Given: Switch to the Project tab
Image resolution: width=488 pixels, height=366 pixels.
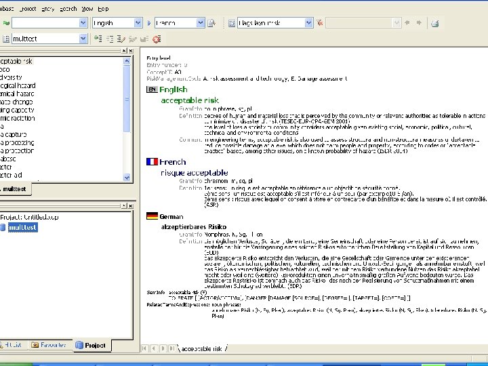Looking at the screenshot, I should click(91, 346).
